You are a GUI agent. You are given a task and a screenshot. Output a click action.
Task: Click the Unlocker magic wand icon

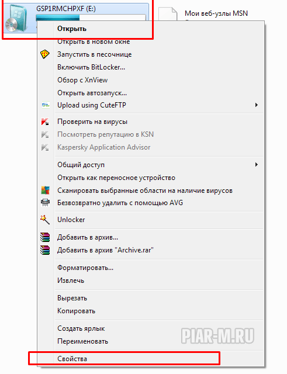(44, 220)
